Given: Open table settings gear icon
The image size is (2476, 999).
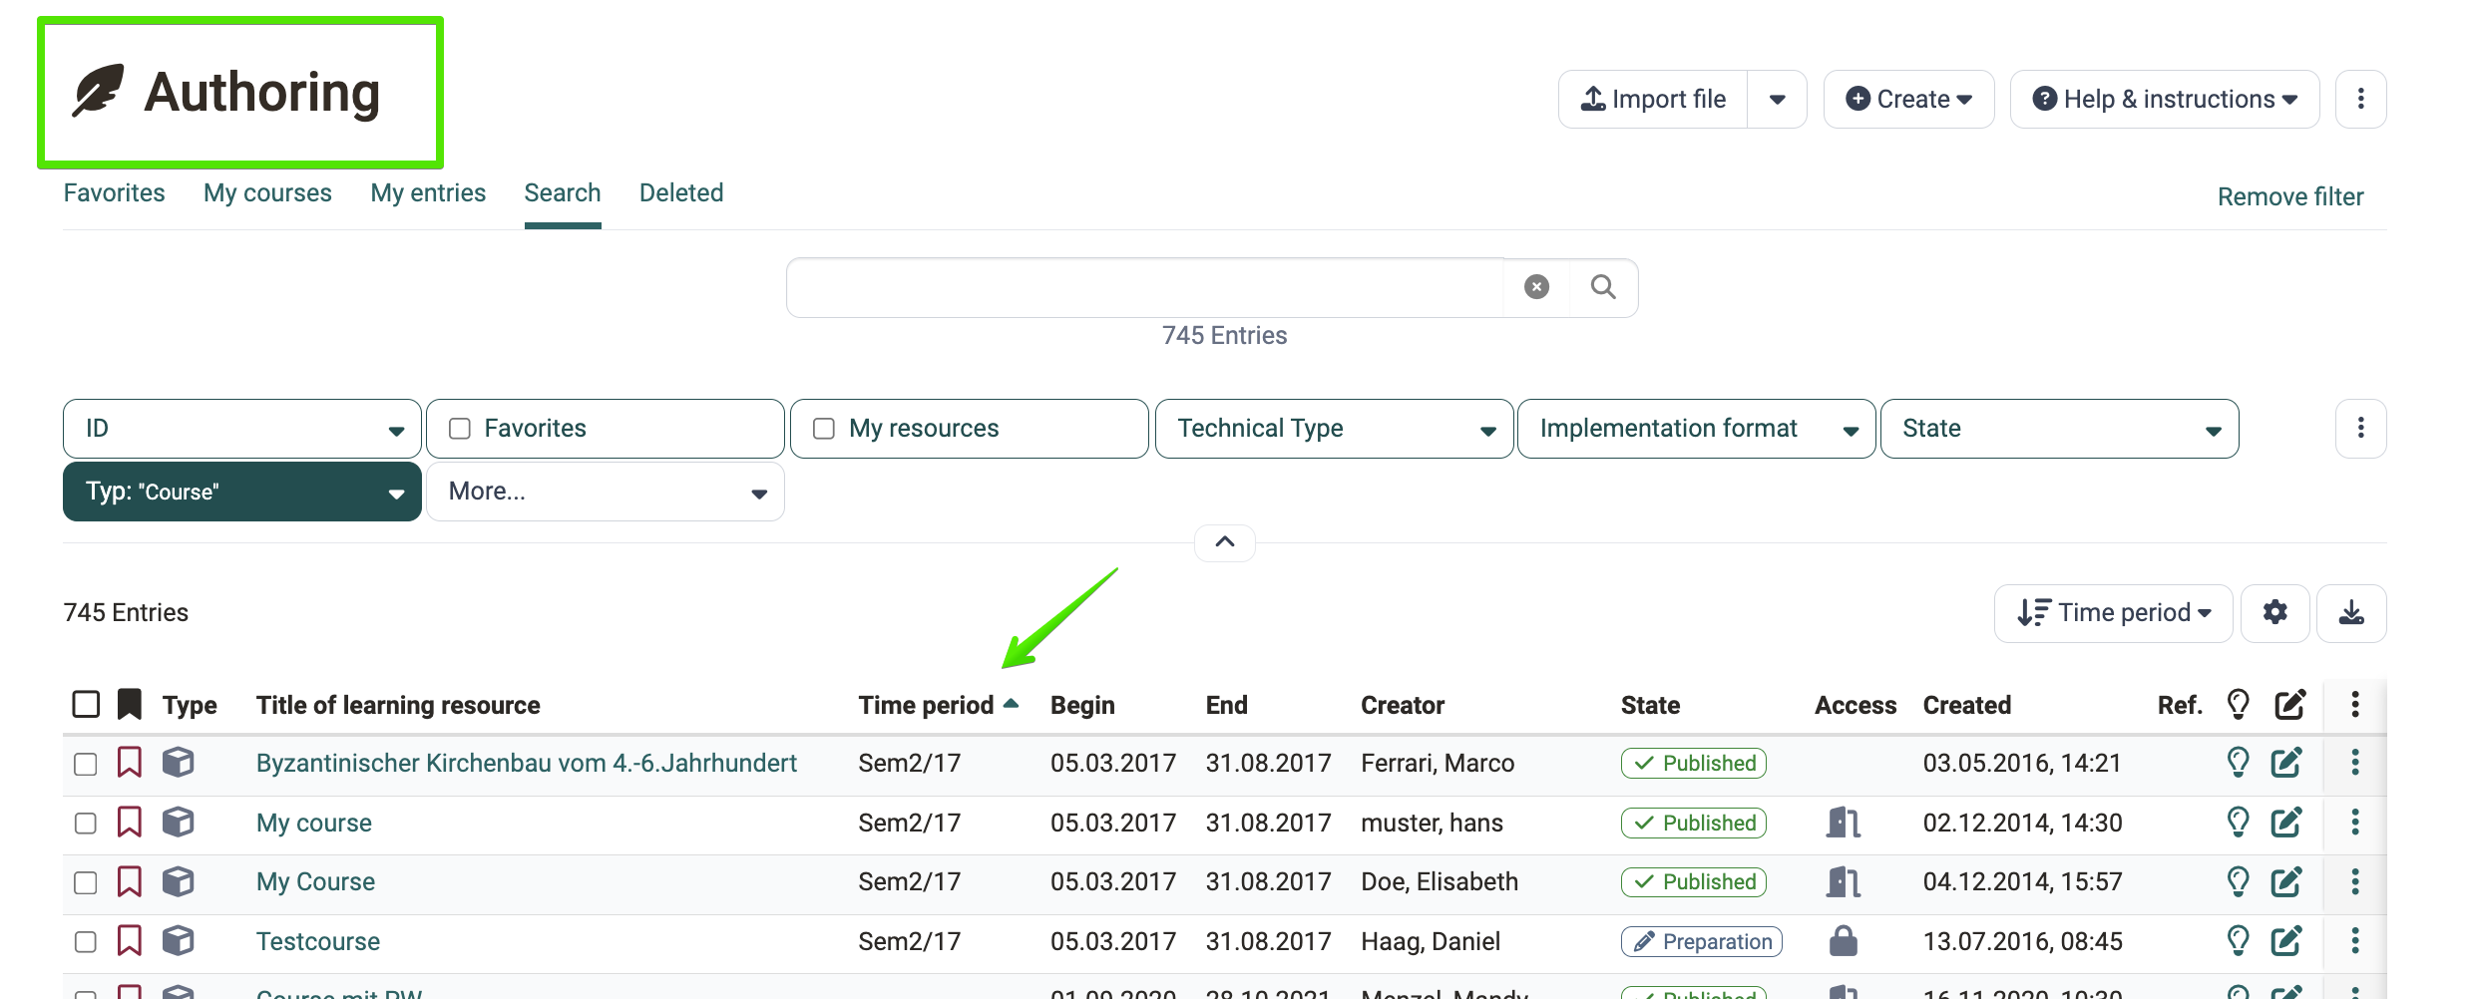Looking at the screenshot, I should pyautogui.click(x=2274, y=613).
